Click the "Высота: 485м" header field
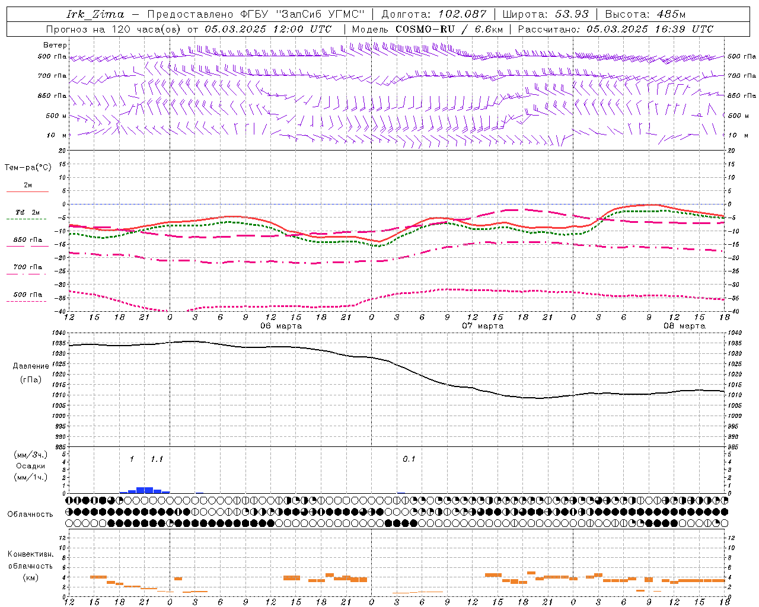This screenshot has height=607, width=759. point(645,14)
